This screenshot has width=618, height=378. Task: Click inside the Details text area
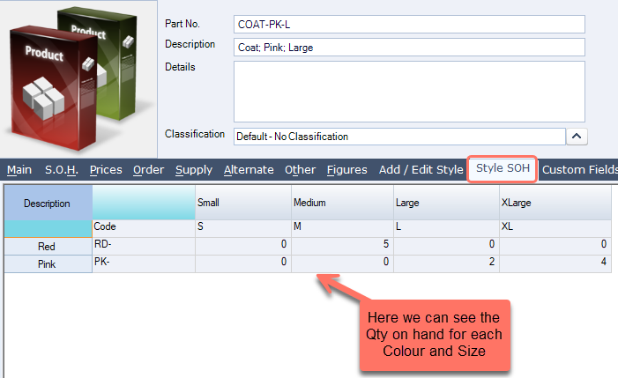(409, 92)
